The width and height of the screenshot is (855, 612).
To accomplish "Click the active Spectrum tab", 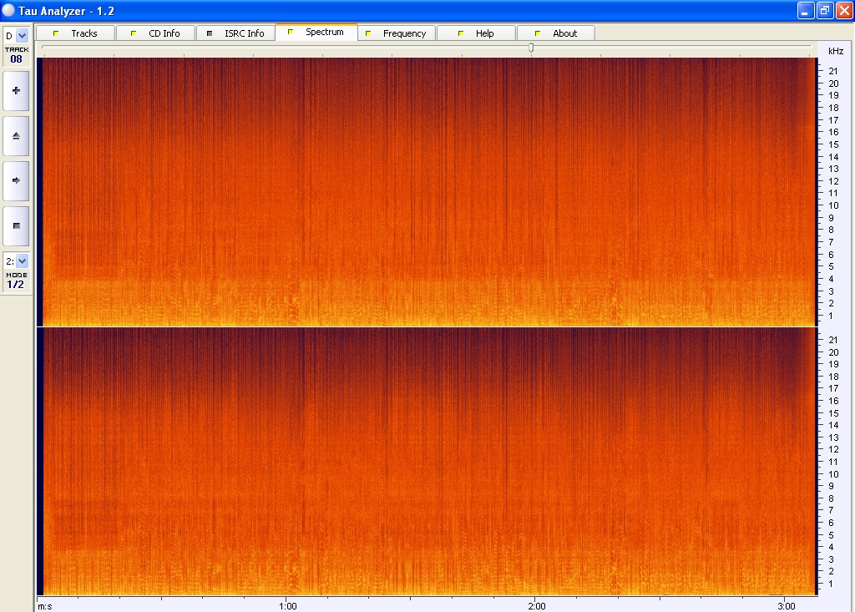I will pos(316,33).
